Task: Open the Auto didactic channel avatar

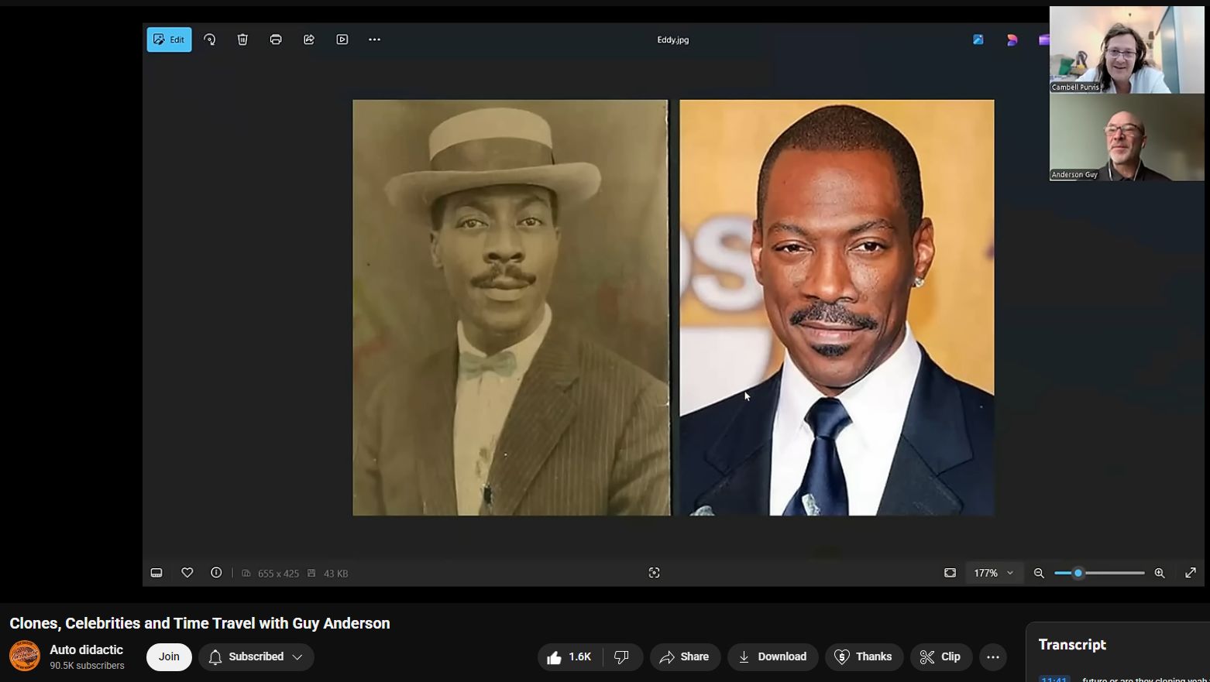Action: coord(25,656)
